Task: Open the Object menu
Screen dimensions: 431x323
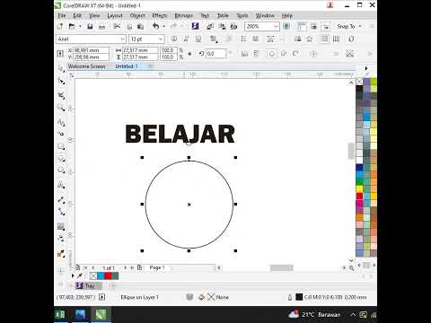Action: 137,15
